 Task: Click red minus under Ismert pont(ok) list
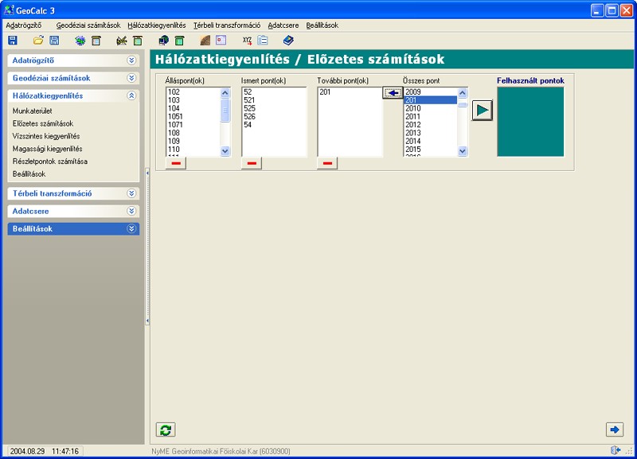pyautogui.click(x=252, y=163)
